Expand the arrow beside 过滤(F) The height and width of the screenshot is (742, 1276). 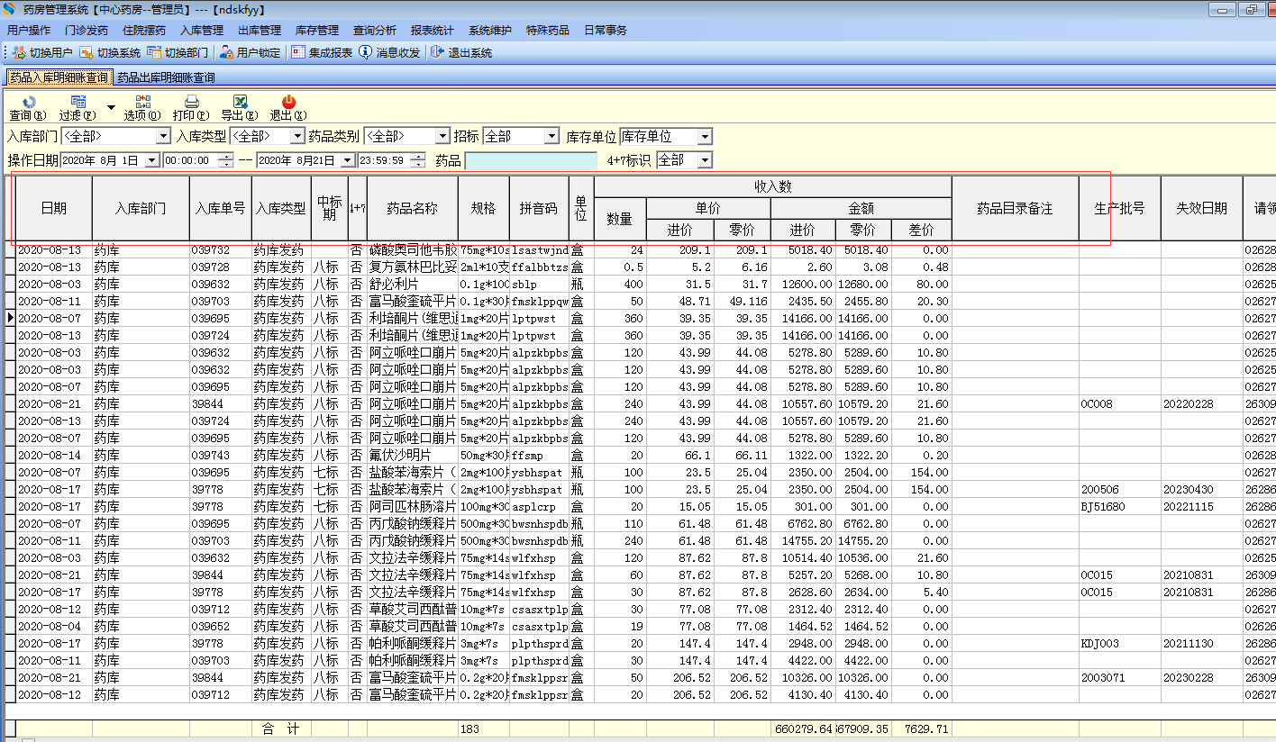(111, 108)
